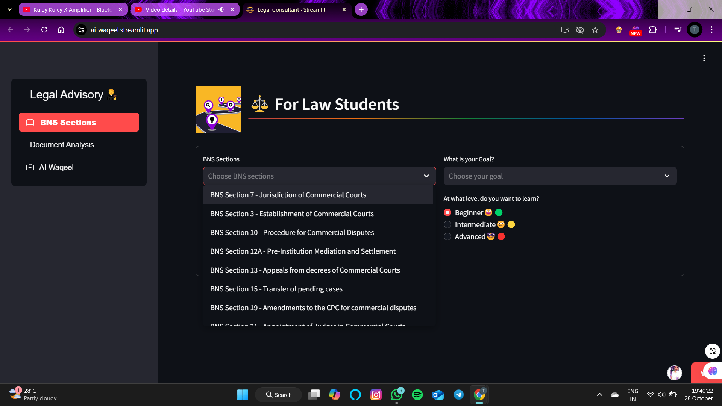
Task: Open Spotify from the taskbar
Action: click(417, 395)
